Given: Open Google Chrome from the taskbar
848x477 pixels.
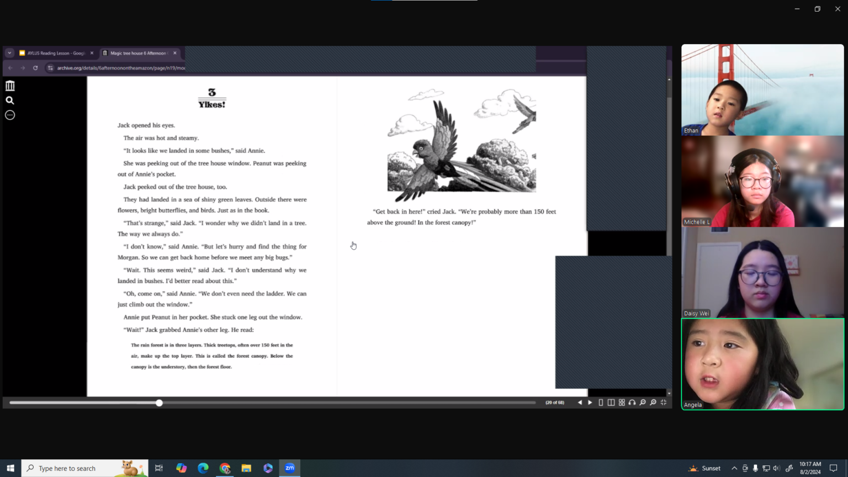Looking at the screenshot, I should tap(225, 468).
